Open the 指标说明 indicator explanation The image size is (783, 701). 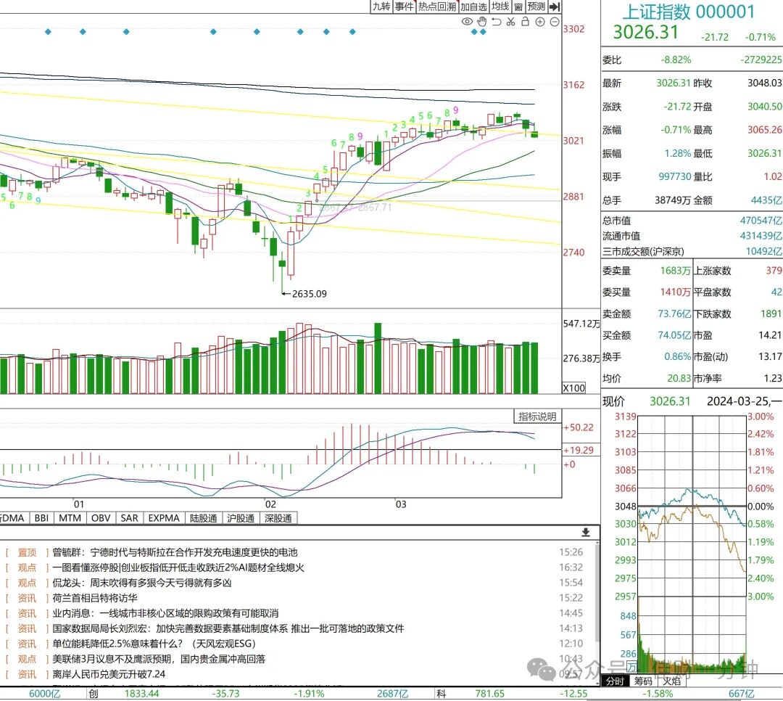click(x=537, y=417)
